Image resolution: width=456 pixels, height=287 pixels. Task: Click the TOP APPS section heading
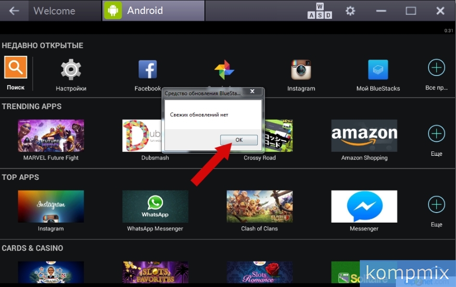tap(20, 177)
